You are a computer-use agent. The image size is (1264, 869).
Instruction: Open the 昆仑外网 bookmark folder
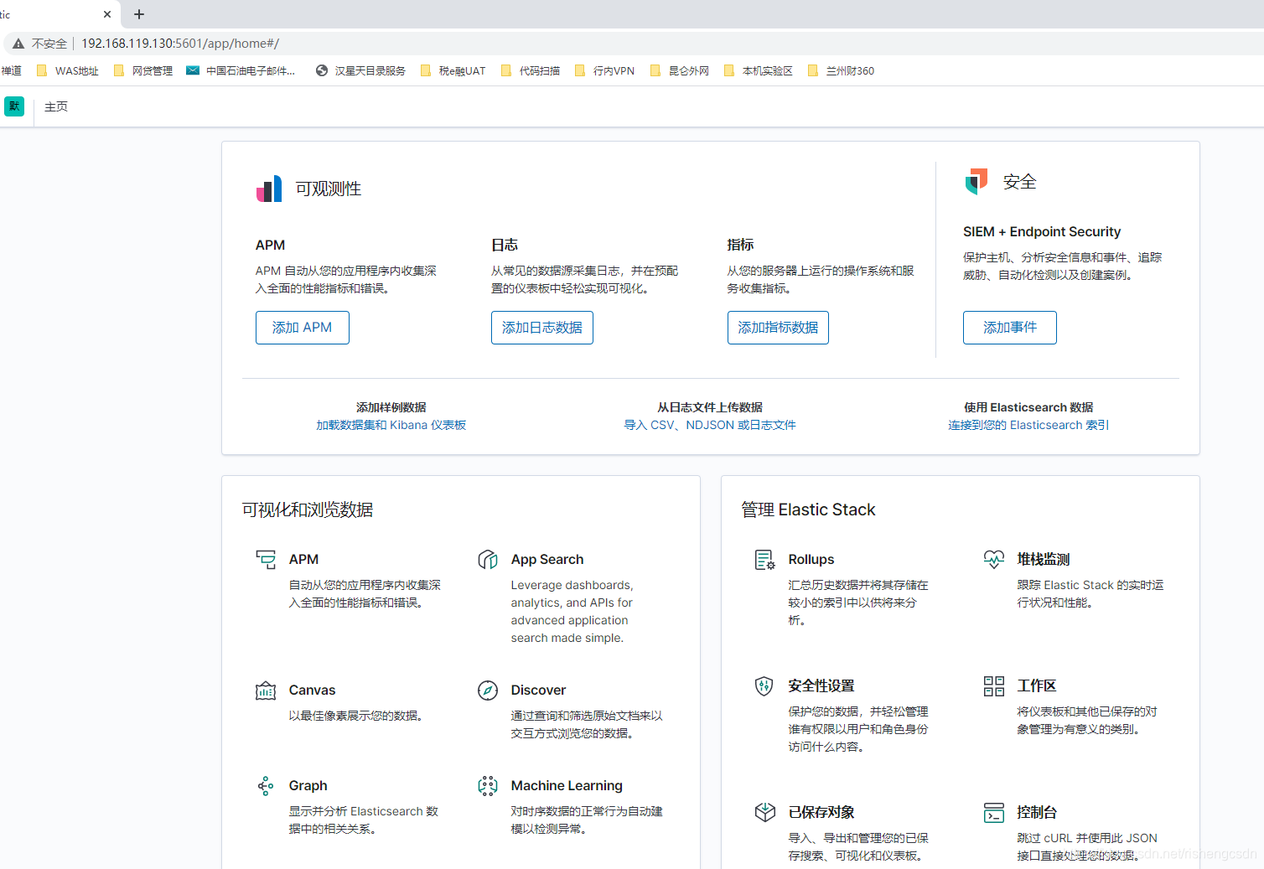point(680,71)
